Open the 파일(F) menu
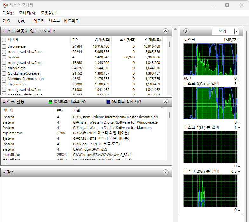Screen dimensions: 249x222 (8, 13)
